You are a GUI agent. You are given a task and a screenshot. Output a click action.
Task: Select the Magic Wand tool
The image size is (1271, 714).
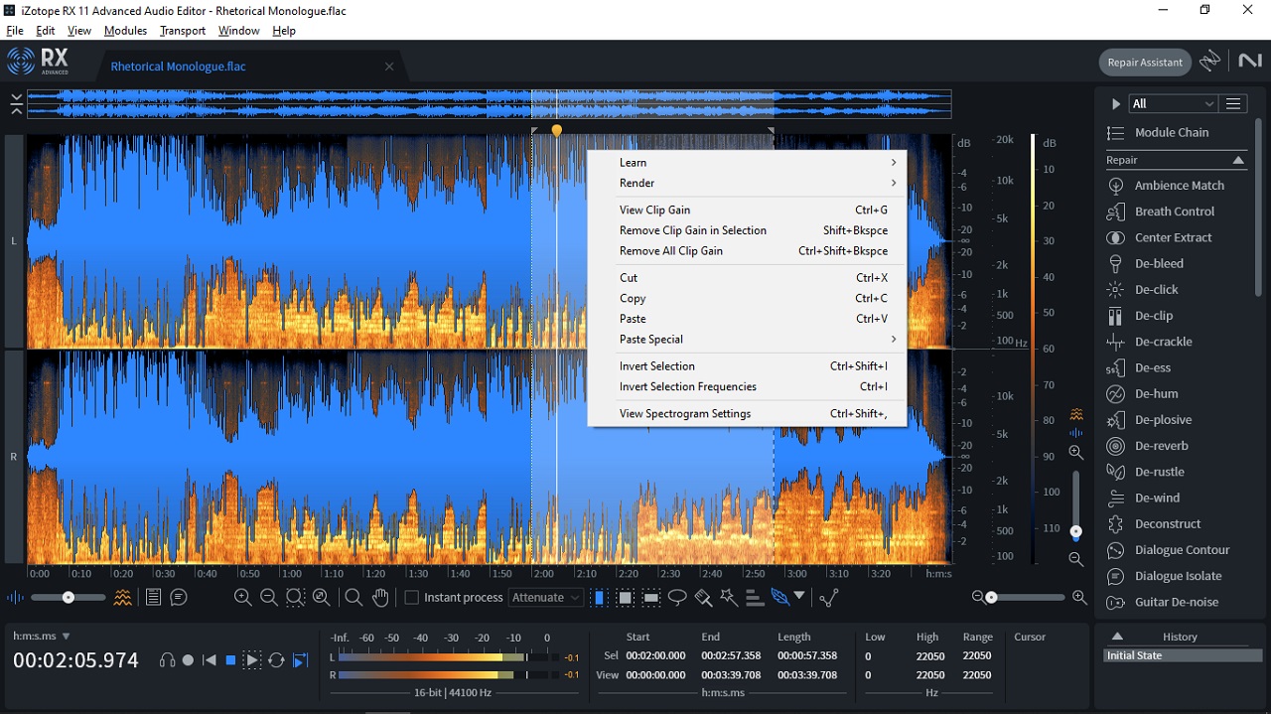pos(729,597)
